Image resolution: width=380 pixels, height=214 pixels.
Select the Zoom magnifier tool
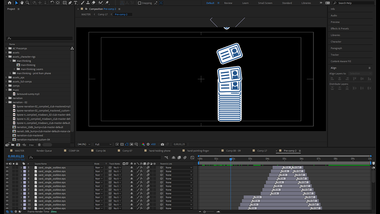(27, 3)
